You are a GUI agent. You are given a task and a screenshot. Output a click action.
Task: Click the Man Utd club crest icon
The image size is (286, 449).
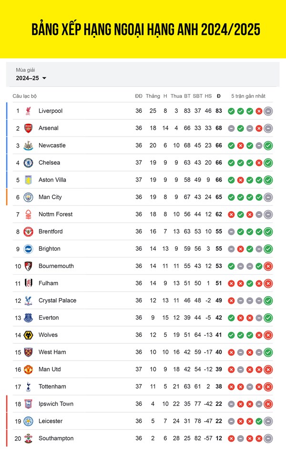pos(28,369)
